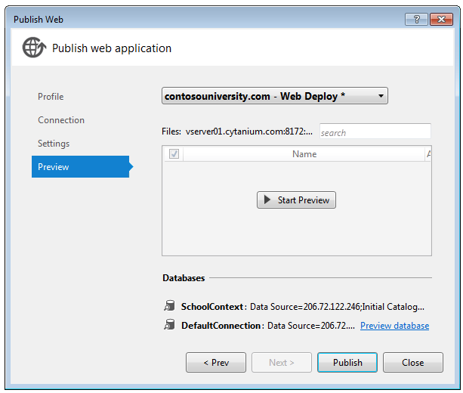Click the Publish button
The width and height of the screenshot is (463, 393).
click(x=347, y=362)
